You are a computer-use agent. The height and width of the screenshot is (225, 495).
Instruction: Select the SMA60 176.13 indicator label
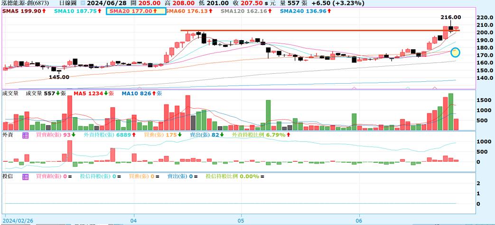[x=190, y=11]
